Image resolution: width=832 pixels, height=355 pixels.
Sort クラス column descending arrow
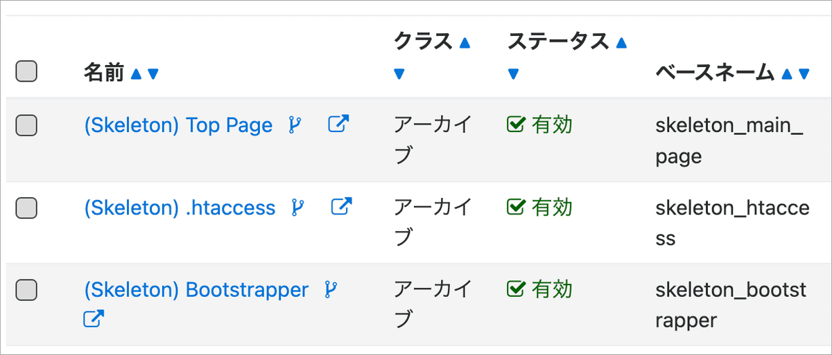pyautogui.click(x=399, y=74)
